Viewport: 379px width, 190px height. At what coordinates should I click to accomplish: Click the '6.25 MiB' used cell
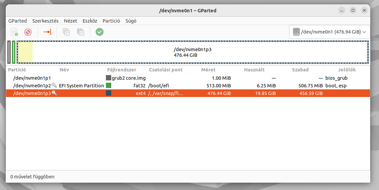click(x=266, y=86)
